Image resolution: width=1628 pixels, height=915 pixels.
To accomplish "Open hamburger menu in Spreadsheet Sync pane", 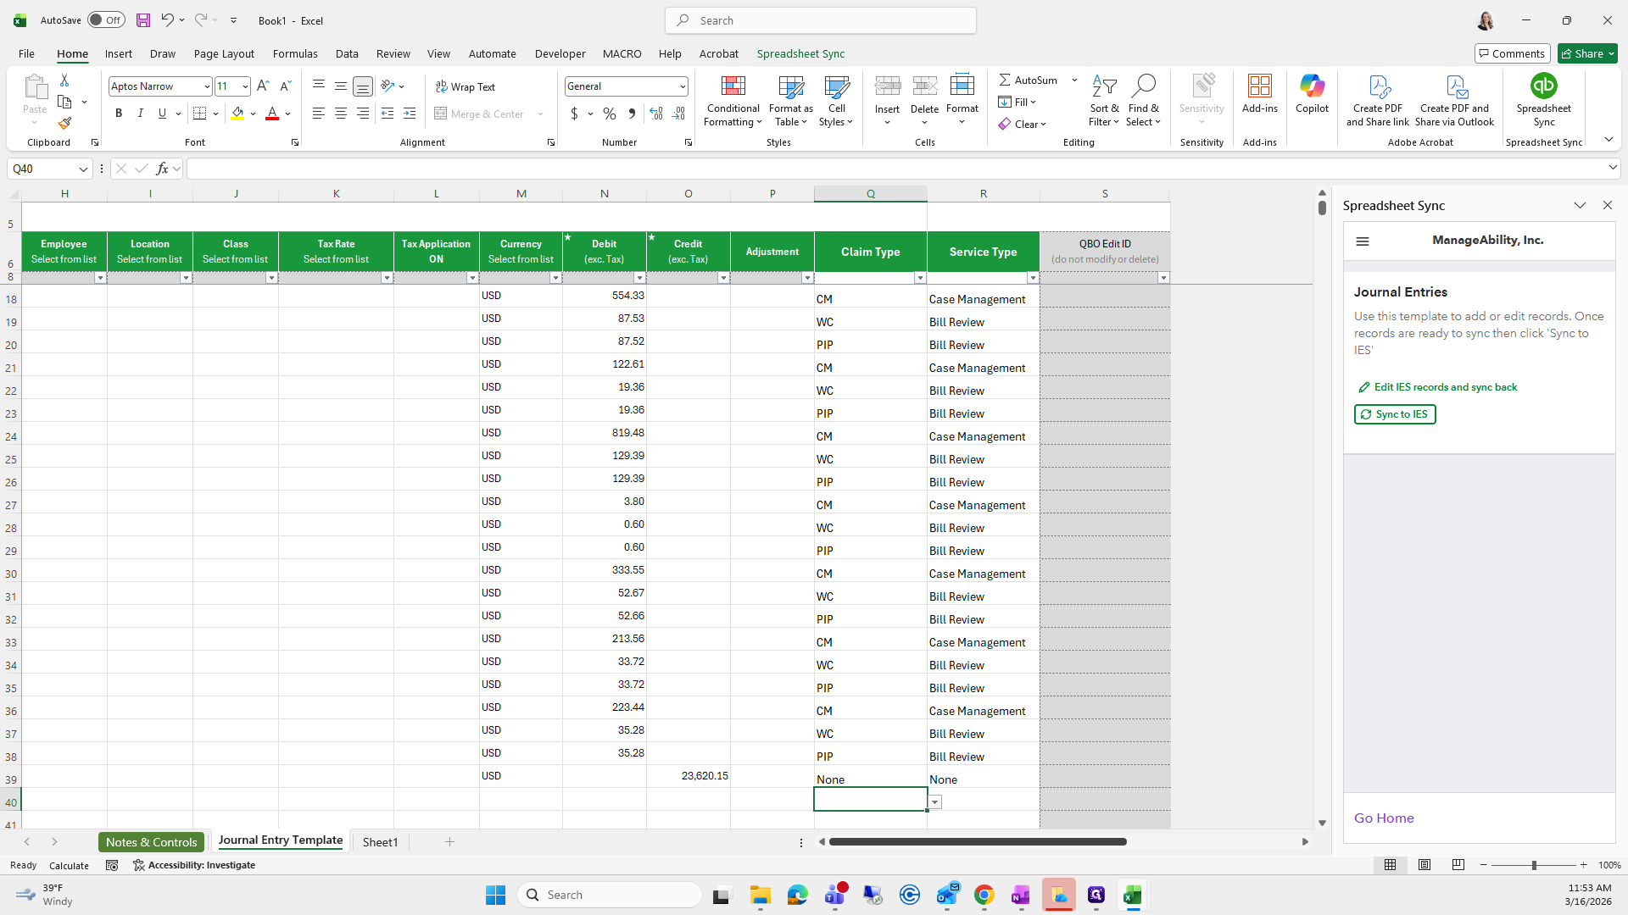I will pyautogui.click(x=1363, y=241).
